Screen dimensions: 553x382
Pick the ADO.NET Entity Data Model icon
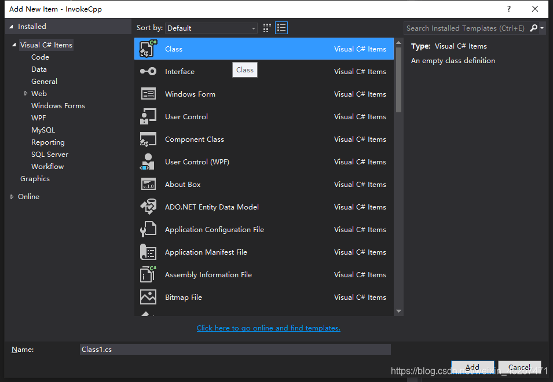148,207
